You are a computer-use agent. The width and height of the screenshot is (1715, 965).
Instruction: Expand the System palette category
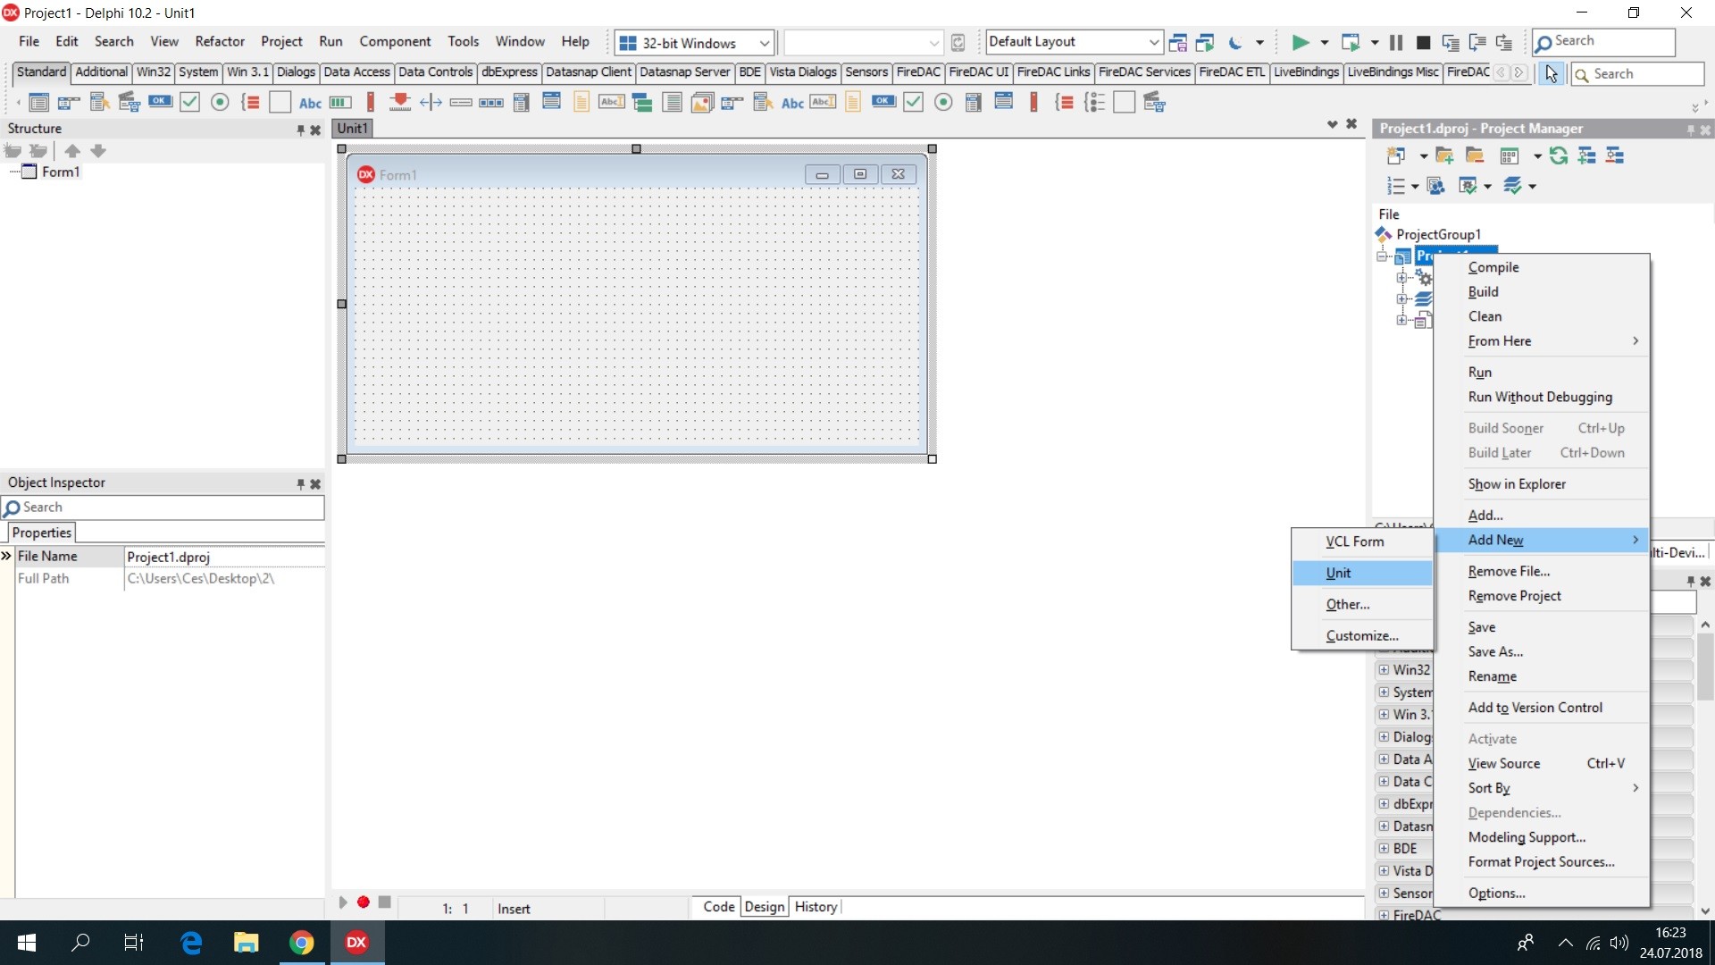pyautogui.click(x=1384, y=692)
